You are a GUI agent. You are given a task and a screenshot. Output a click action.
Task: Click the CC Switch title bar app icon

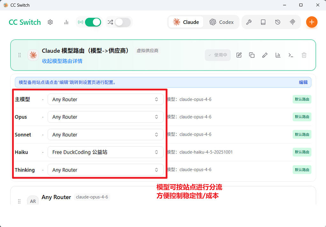click(x=6, y=5)
